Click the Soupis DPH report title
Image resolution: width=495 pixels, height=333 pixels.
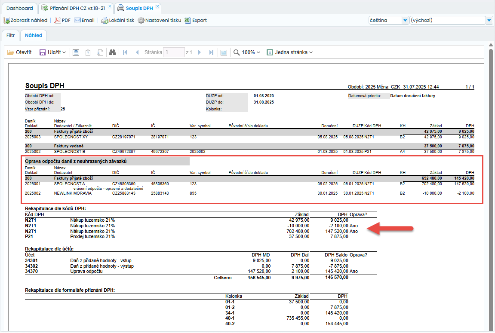pos(45,86)
